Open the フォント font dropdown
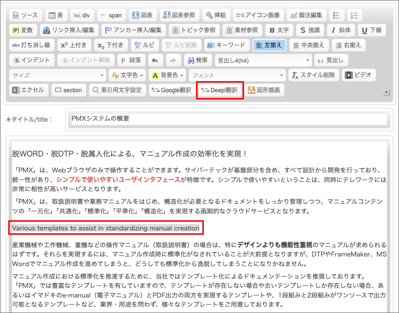This screenshot has height=313, width=399. (237, 75)
